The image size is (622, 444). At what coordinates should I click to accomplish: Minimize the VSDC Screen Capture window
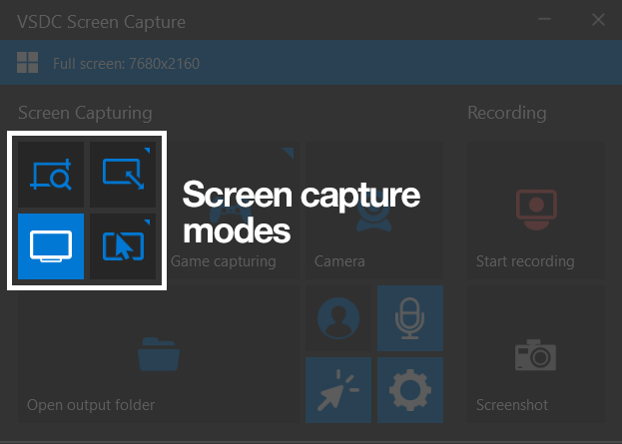click(545, 20)
